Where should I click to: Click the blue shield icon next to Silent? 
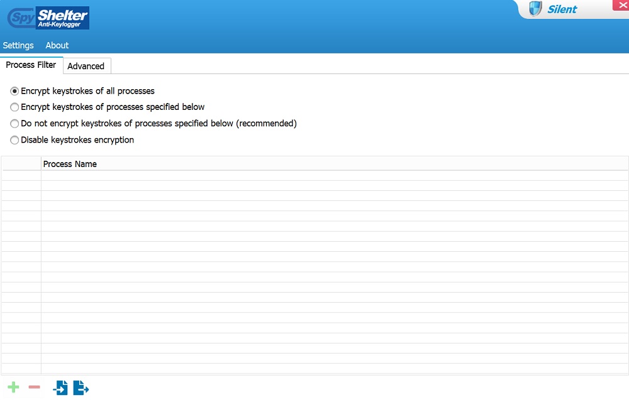pos(535,9)
